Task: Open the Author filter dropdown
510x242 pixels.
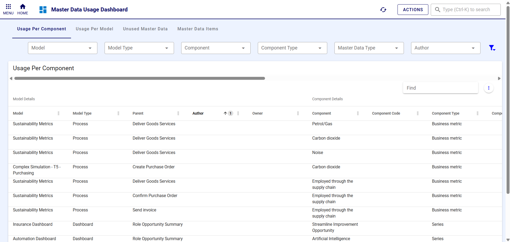Action: coord(445,48)
